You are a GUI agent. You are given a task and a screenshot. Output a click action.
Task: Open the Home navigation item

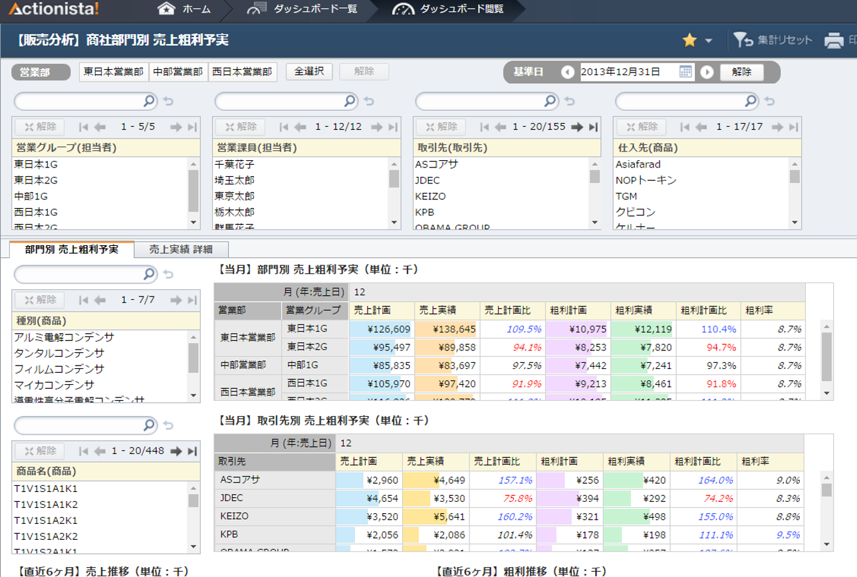(x=184, y=9)
